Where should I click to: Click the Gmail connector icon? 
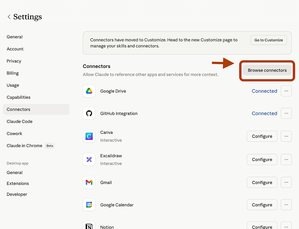click(89, 182)
